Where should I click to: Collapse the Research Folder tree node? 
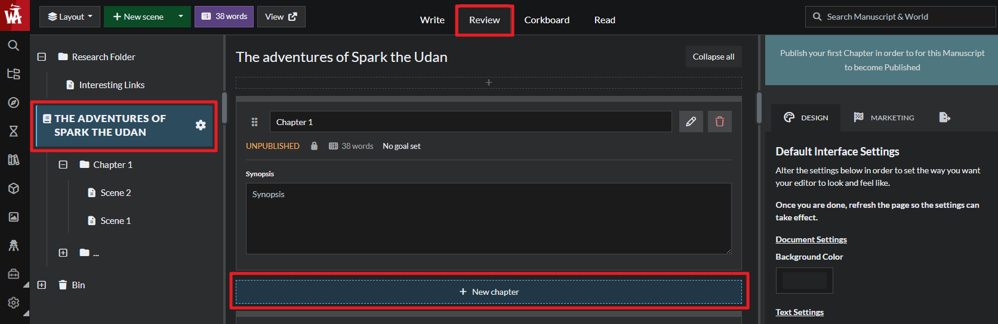[42, 57]
